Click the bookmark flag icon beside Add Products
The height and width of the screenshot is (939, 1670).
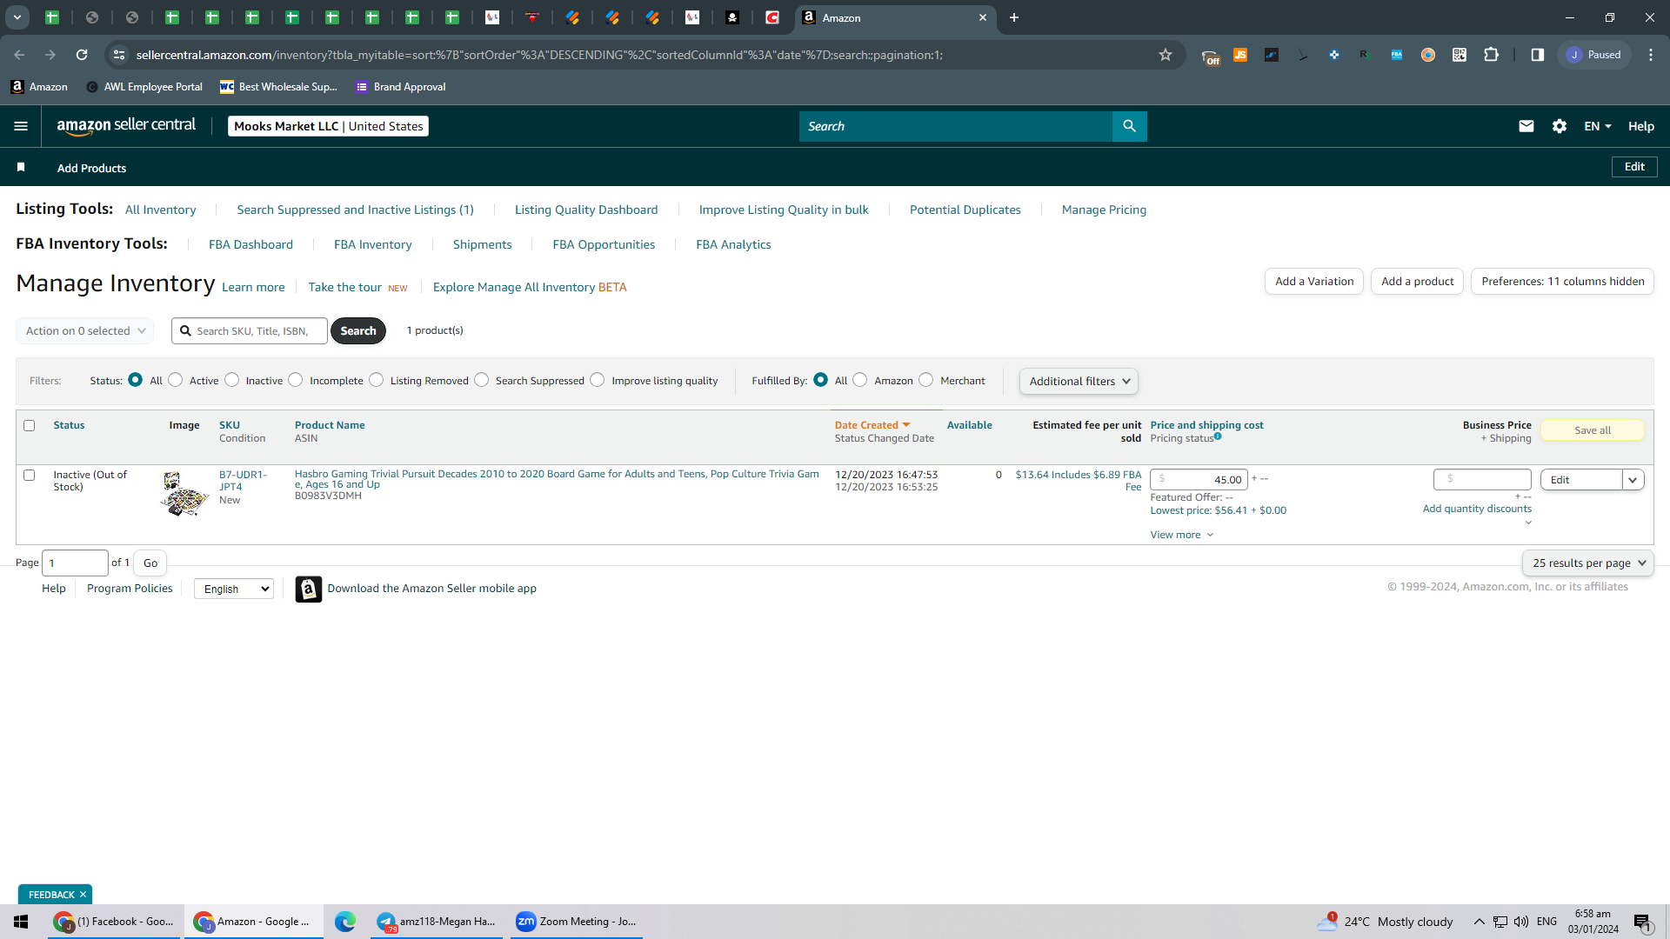(x=21, y=167)
